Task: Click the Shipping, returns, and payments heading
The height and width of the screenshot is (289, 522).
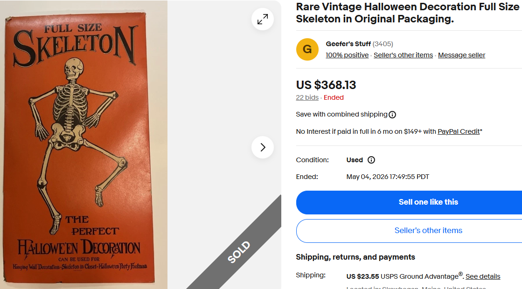Action: pos(355,257)
